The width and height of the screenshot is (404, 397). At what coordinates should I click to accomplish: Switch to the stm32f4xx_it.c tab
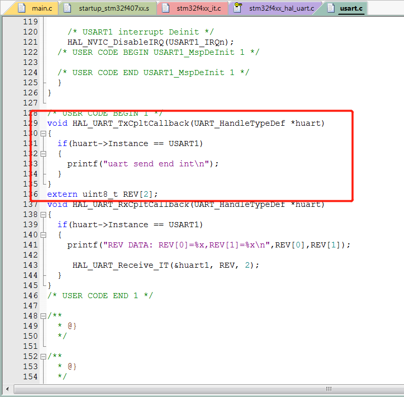click(193, 8)
